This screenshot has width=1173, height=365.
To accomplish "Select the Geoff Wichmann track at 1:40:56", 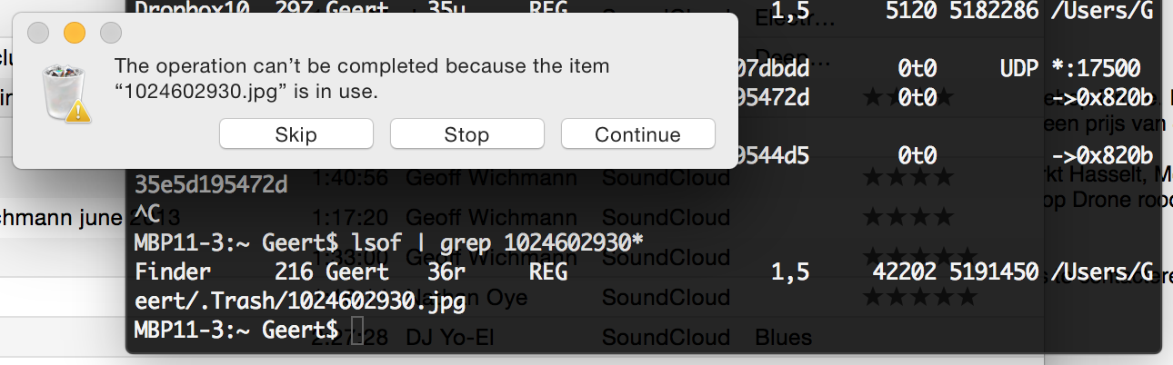I will pyautogui.click(x=491, y=177).
